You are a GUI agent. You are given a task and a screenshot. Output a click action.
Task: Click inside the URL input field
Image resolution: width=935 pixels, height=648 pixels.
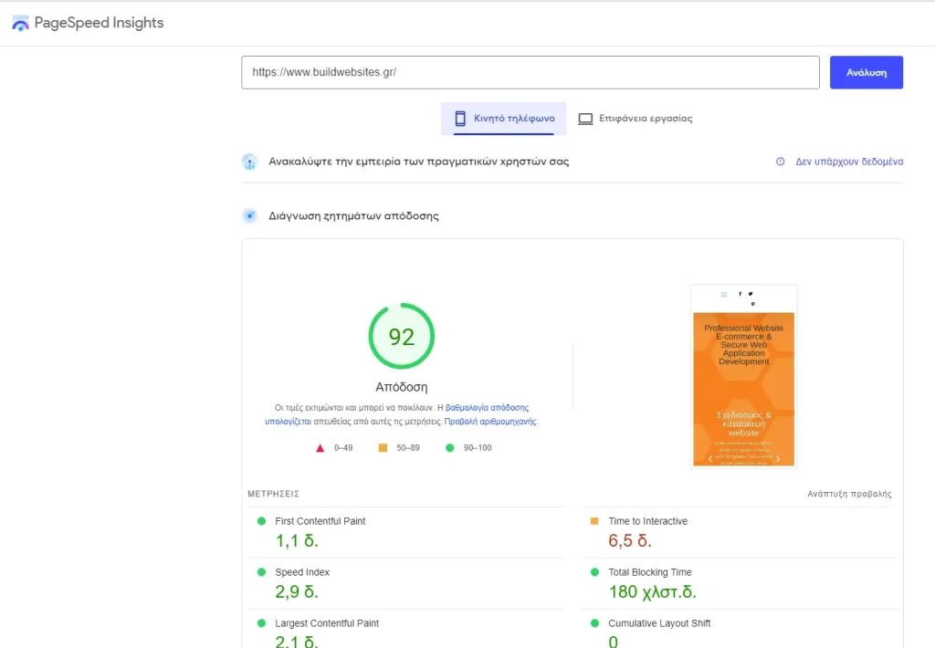[530, 72]
